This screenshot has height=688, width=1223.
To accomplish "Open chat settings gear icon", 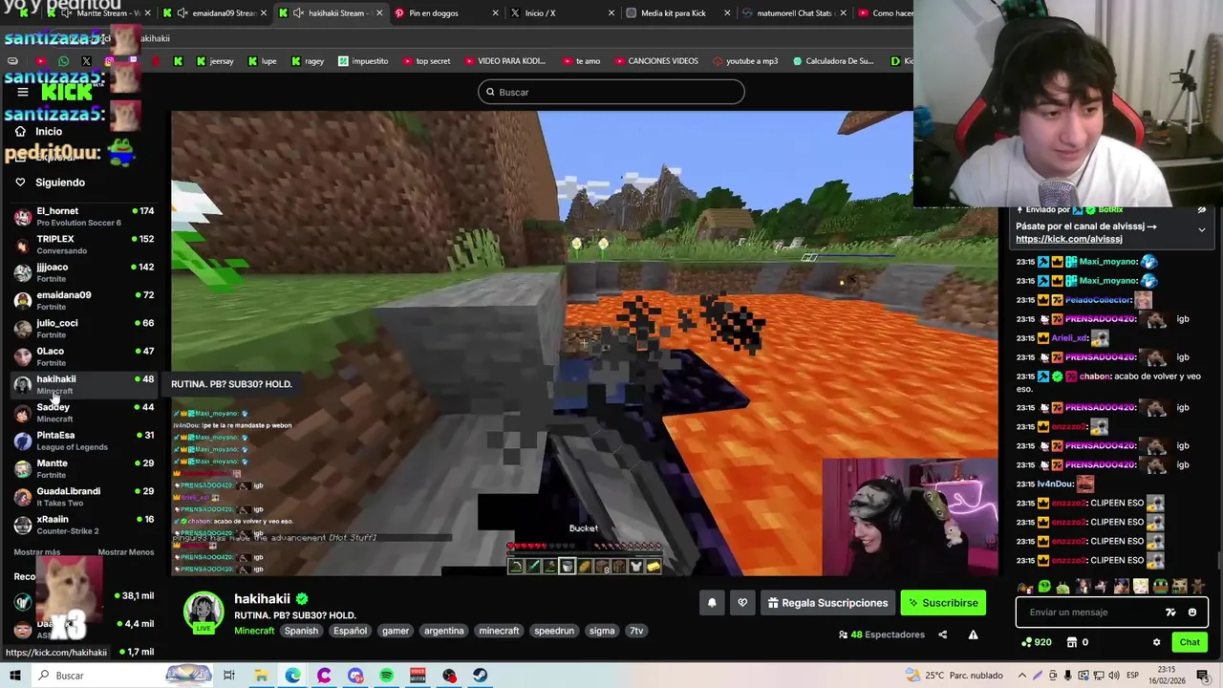I will tap(1156, 642).
